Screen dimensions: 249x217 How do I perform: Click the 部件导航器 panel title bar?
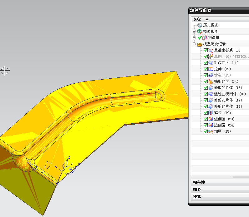point(219,11)
